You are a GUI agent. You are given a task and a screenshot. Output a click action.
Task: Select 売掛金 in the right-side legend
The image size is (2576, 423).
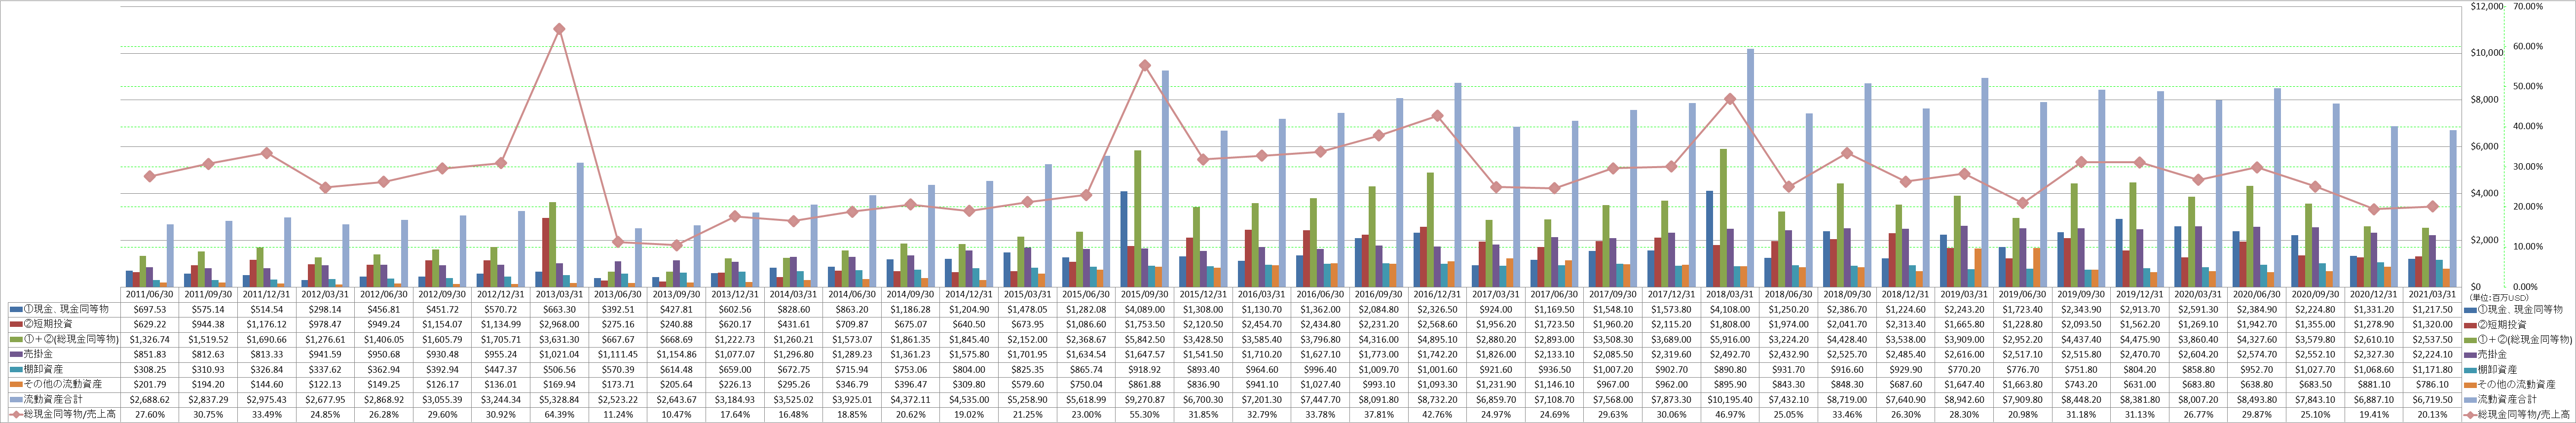[x=2492, y=355]
